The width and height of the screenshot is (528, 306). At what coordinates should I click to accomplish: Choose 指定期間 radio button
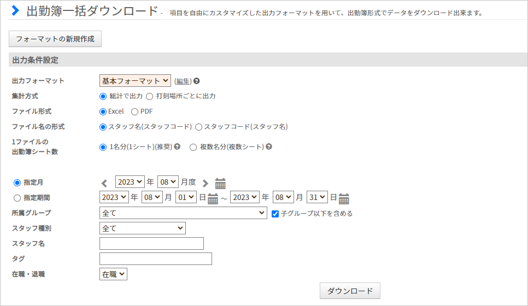point(17,198)
